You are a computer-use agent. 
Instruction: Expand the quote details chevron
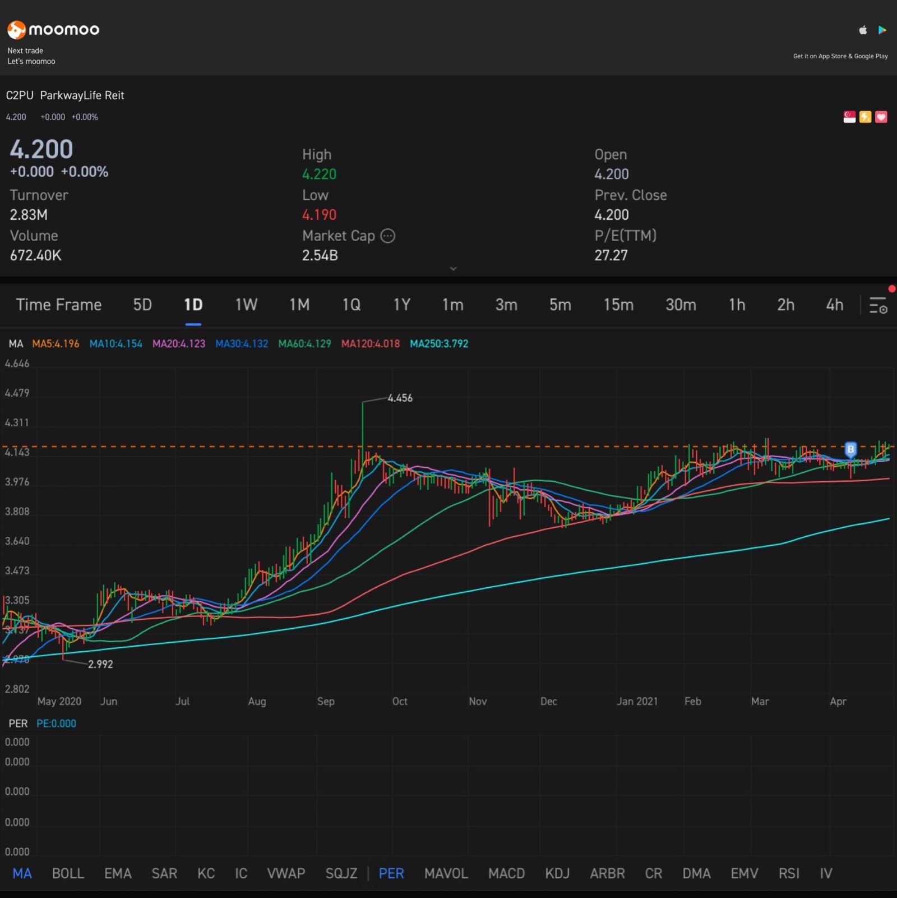(x=453, y=269)
